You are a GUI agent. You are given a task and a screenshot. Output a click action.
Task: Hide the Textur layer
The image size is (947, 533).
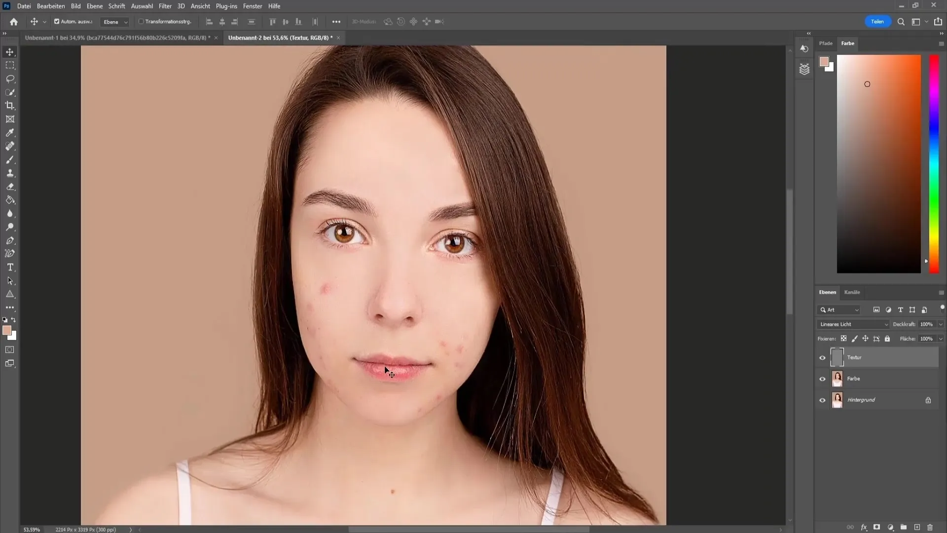coord(822,358)
